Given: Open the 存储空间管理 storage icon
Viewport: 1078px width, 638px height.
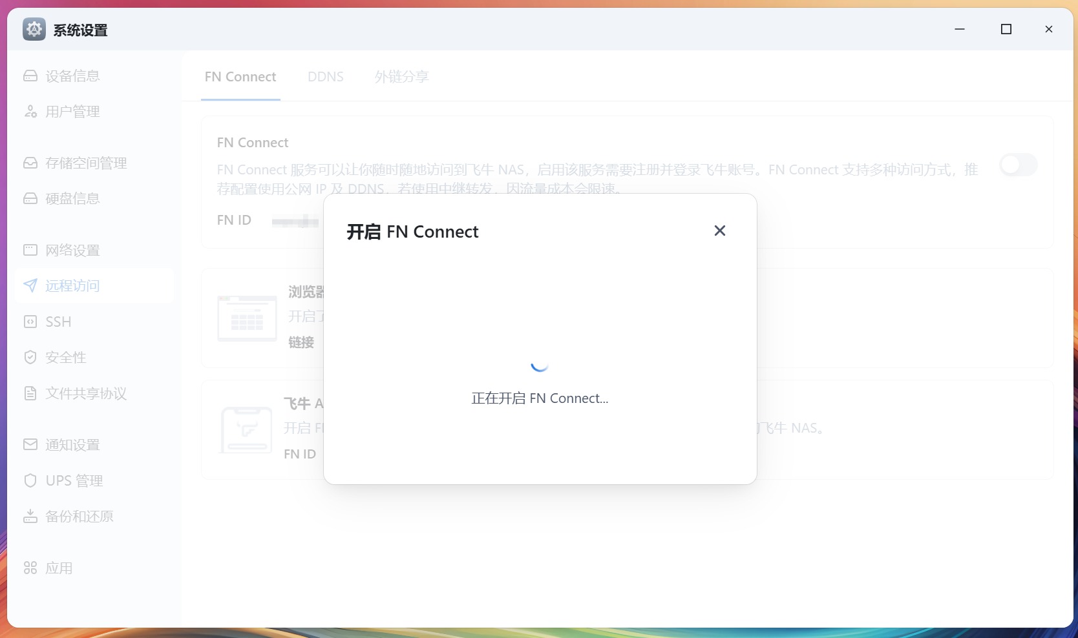Looking at the screenshot, I should (30, 163).
